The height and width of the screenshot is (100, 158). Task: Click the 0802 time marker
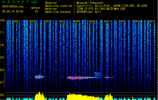pos(32,21)
